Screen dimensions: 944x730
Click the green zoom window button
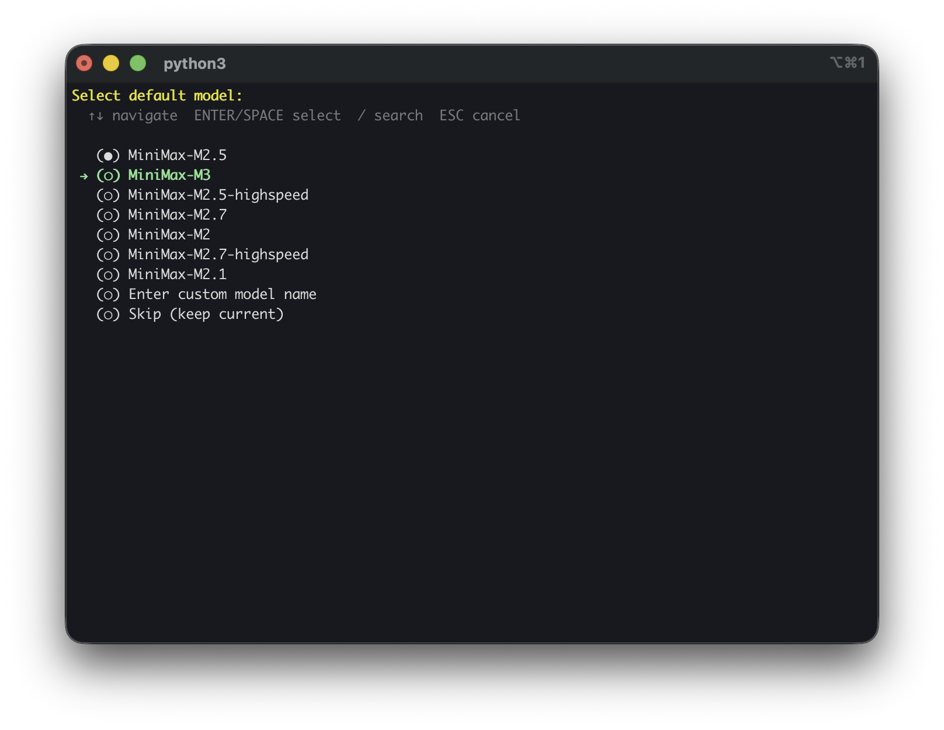[x=138, y=63]
